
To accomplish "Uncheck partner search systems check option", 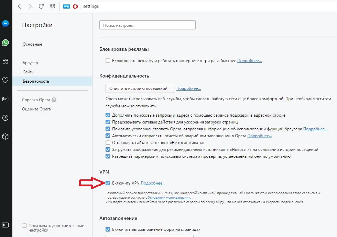I will (108, 156).
